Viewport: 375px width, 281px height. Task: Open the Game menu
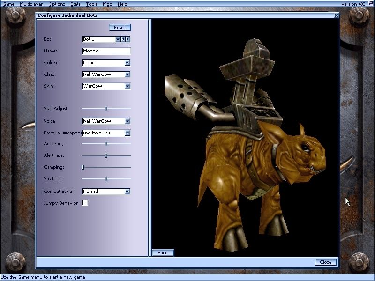tap(8, 4)
